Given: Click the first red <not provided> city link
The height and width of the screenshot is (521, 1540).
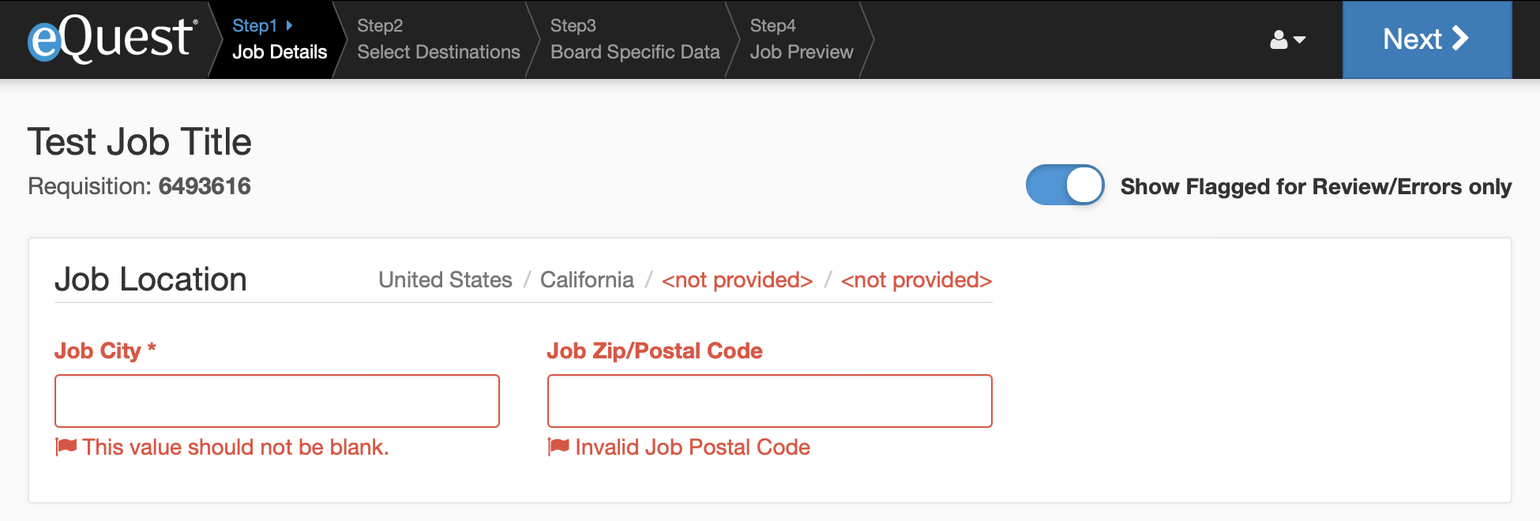Looking at the screenshot, I should point(738,279).
